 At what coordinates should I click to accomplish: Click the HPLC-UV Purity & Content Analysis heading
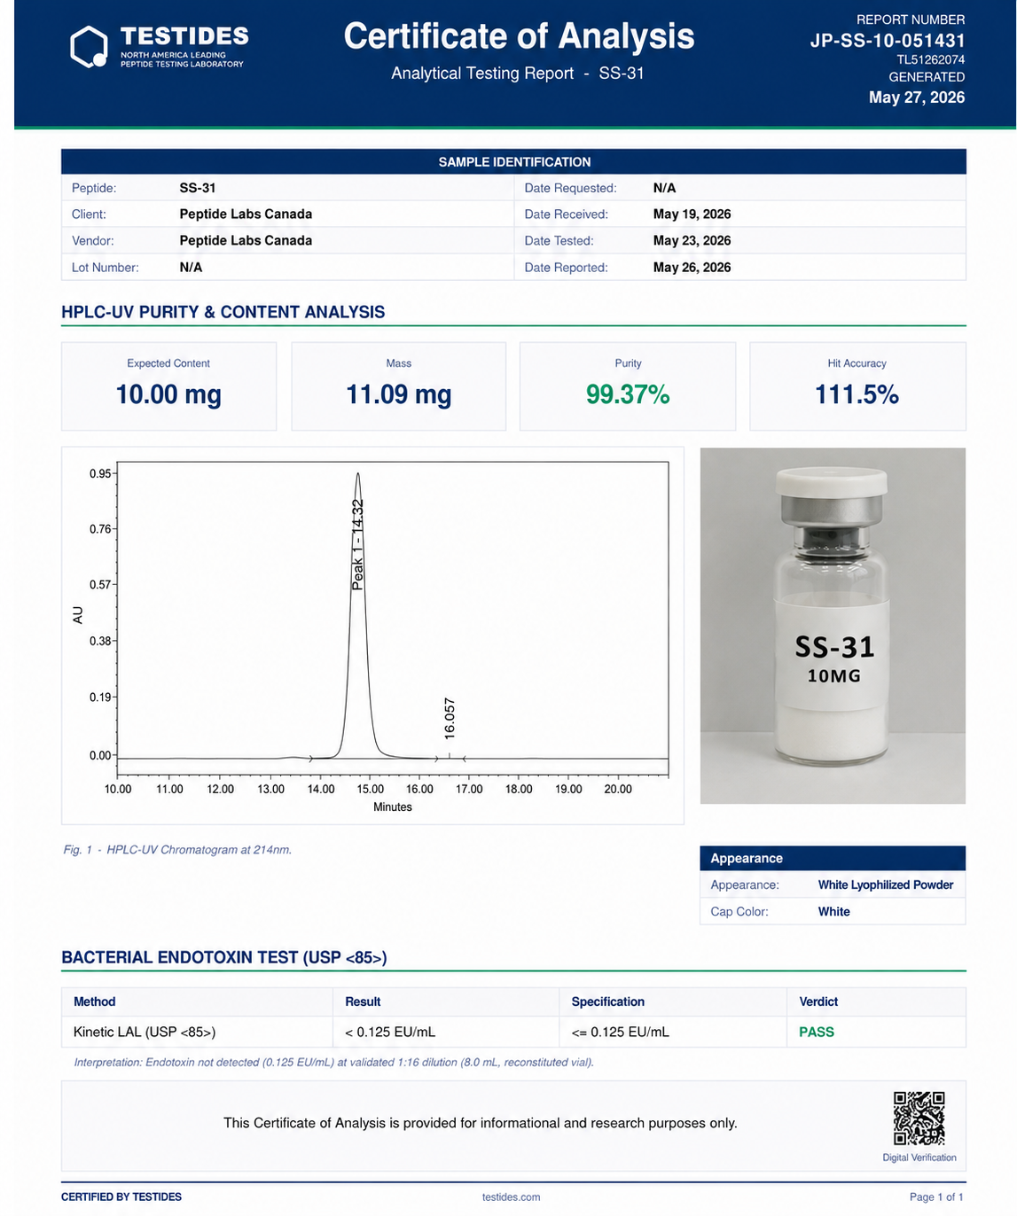[223, 312]
